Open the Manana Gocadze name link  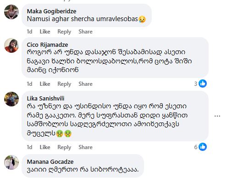point(50,162)
